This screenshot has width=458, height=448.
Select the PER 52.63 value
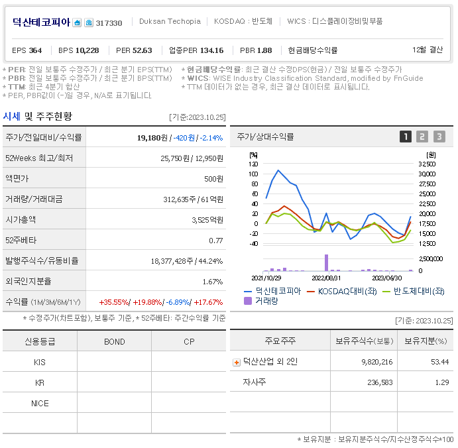coord(134,50)
